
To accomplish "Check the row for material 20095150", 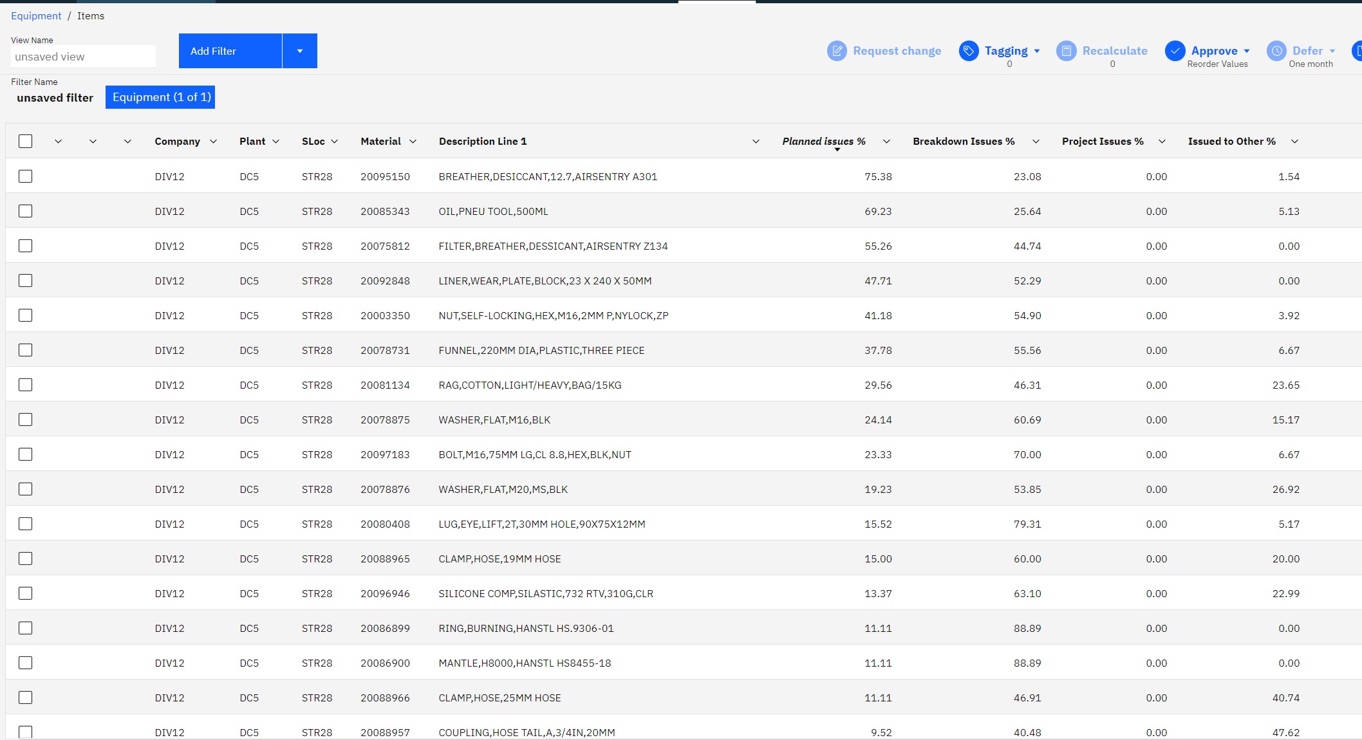I will [26, 176].
